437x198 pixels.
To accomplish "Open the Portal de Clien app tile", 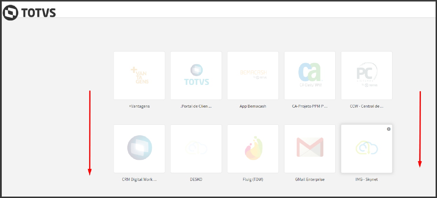I will (x=196, y=75).
